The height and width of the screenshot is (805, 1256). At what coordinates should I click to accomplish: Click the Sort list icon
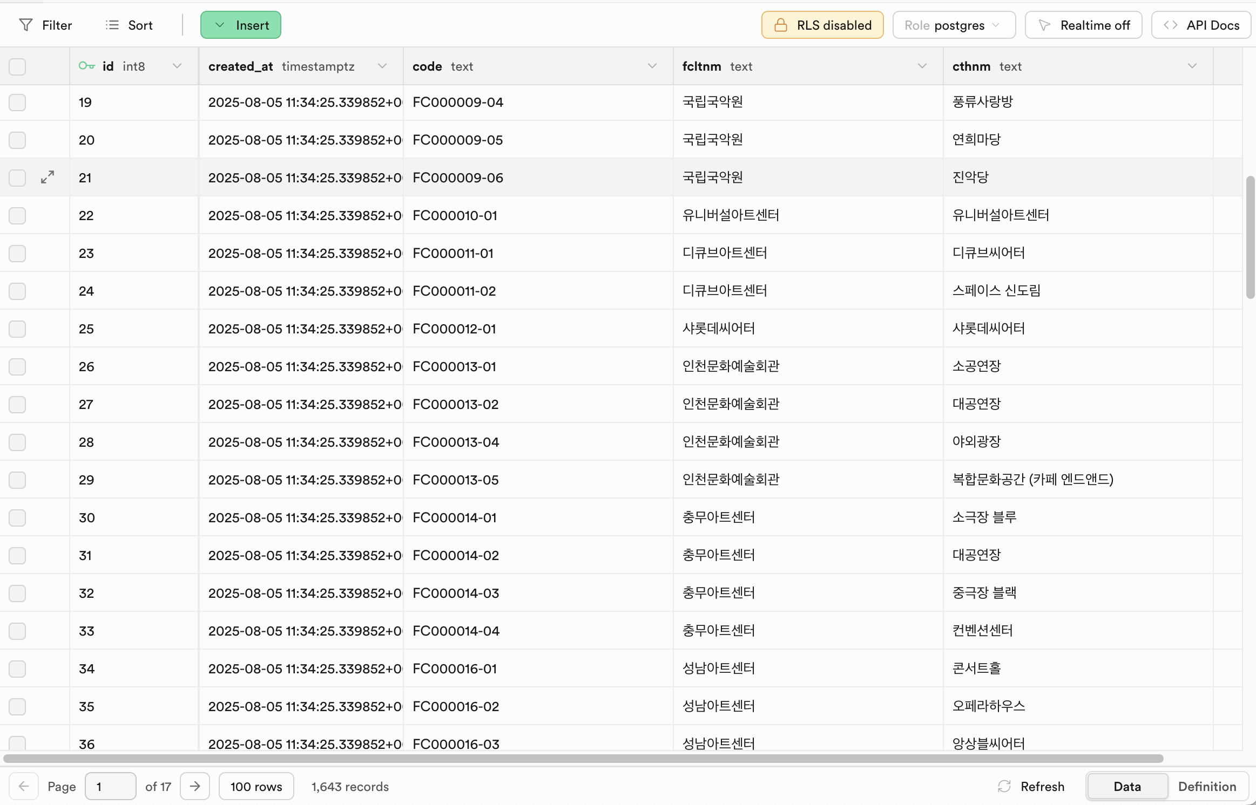point(112,25)
